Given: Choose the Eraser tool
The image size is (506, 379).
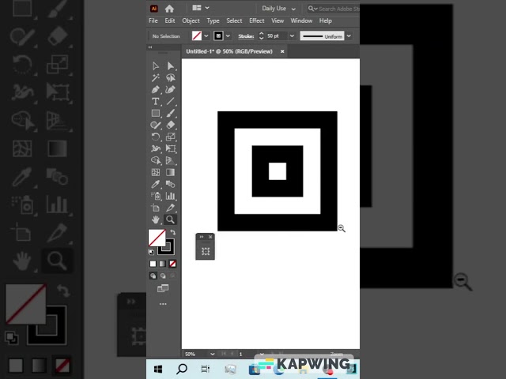Looking at the screenshot, I should pos(171,125).
